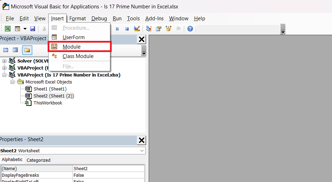This screenshot has width=332, height=182.
Task: Click the View Object icon in Project pane
Action: [x=15, y=50]
